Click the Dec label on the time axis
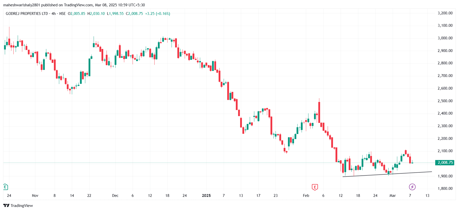Screen dimensions: 459x211 click(x=115, y=196)
